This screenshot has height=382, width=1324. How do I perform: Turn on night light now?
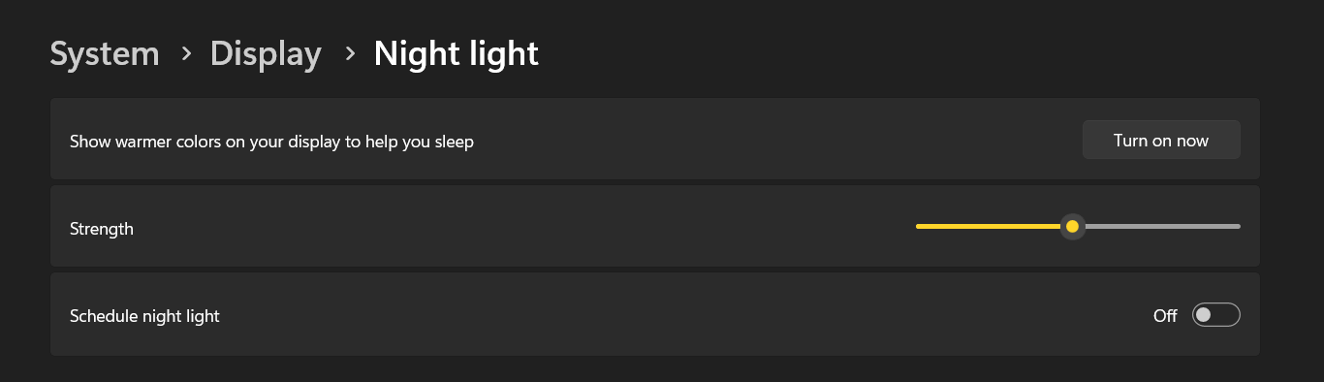tap(1161, 140)
